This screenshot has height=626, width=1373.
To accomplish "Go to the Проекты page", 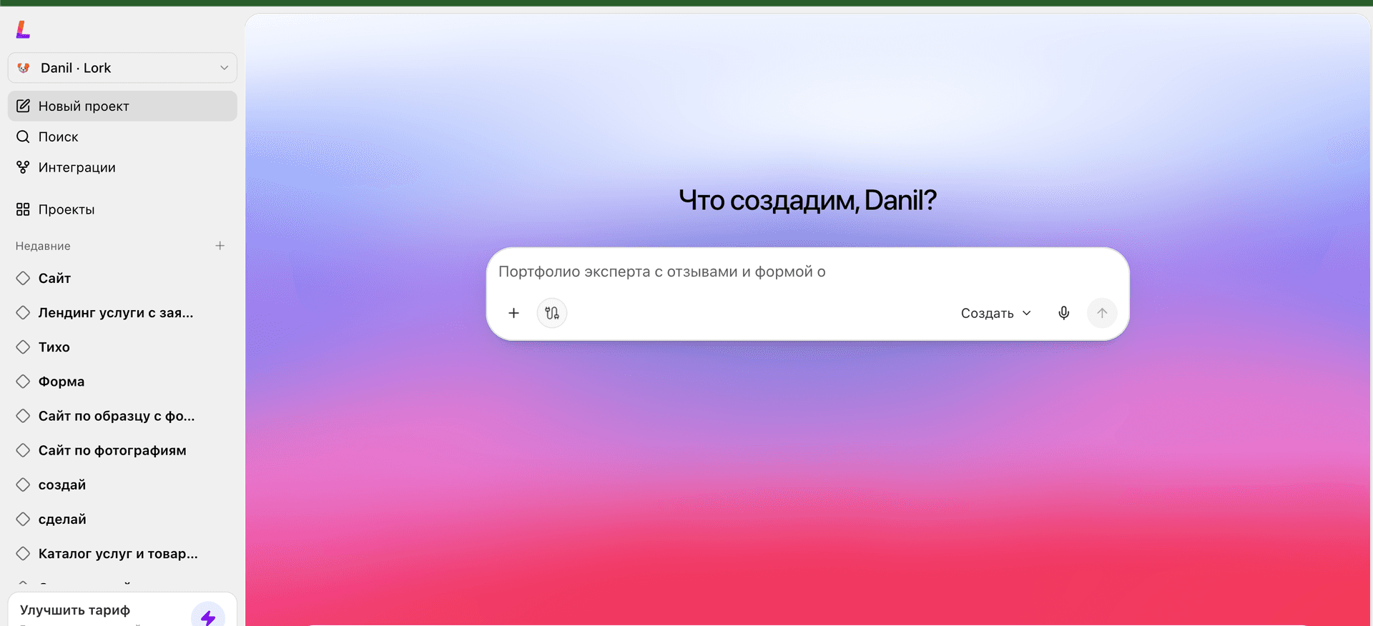I will point(122,209).
